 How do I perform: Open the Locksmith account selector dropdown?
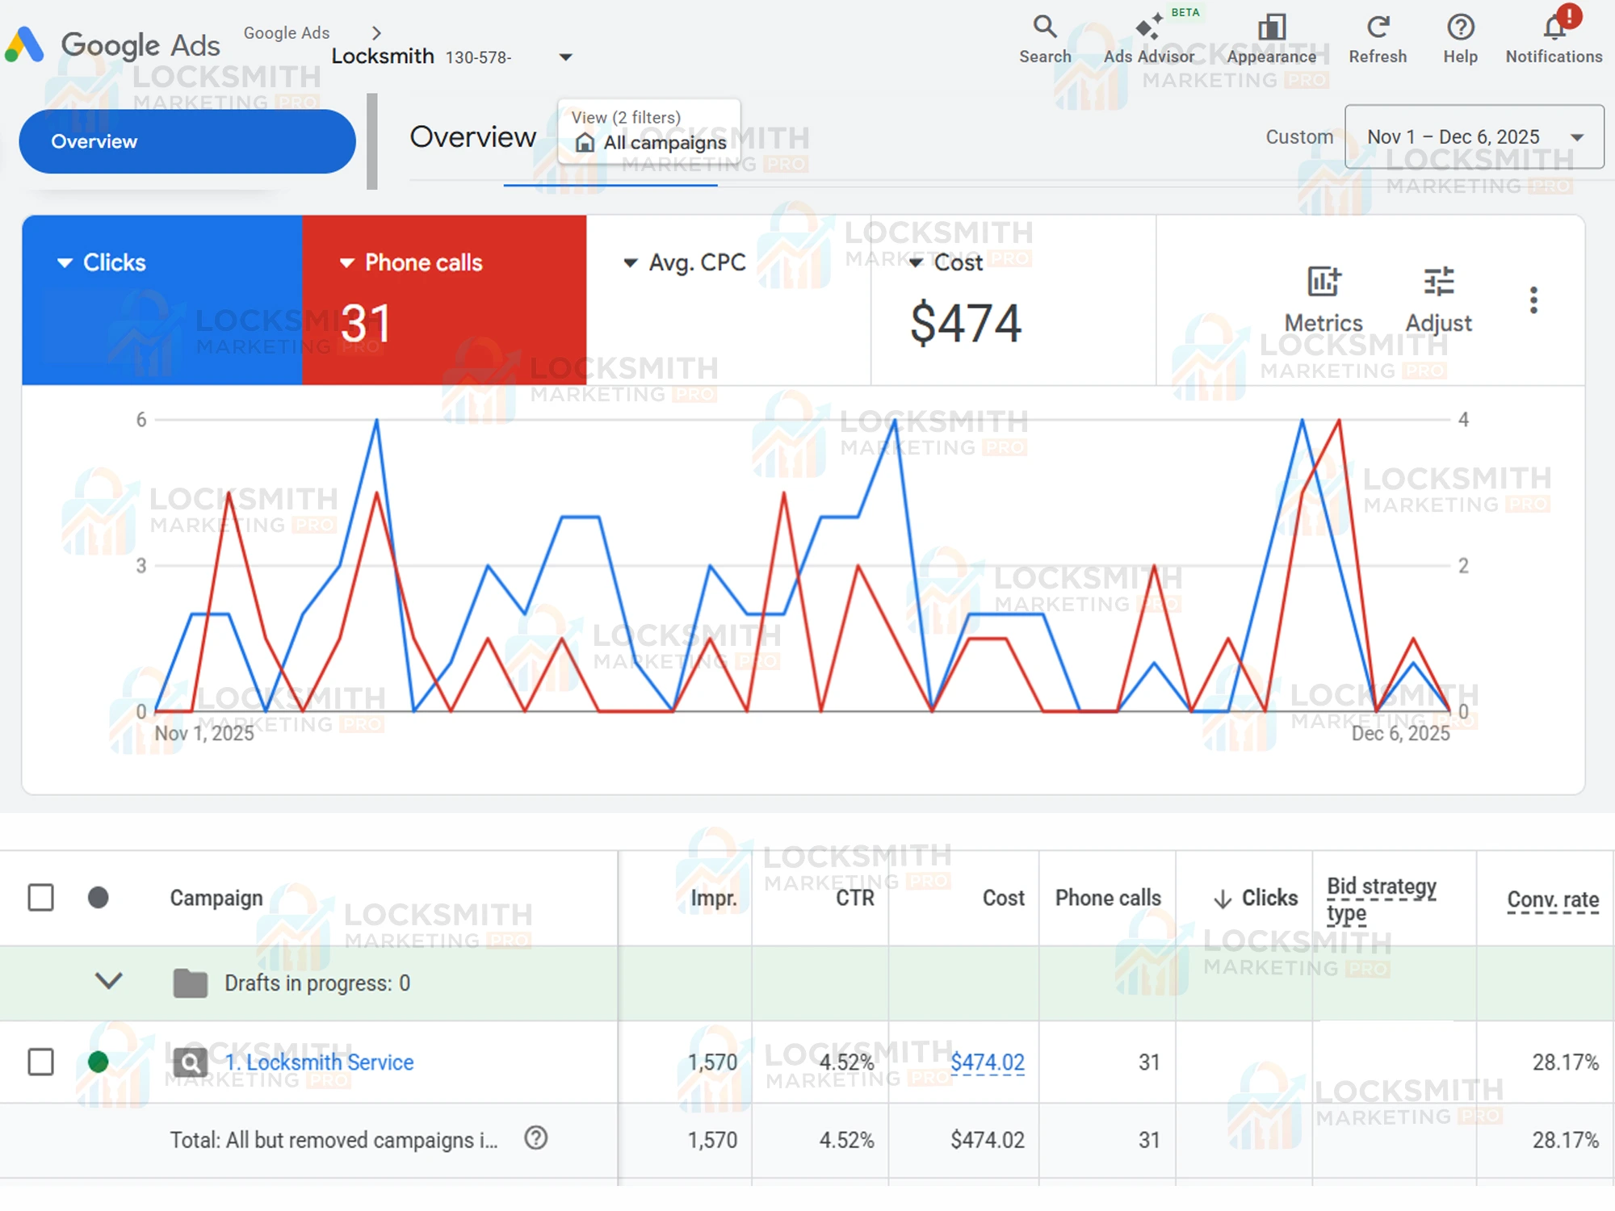click(565, 57)
